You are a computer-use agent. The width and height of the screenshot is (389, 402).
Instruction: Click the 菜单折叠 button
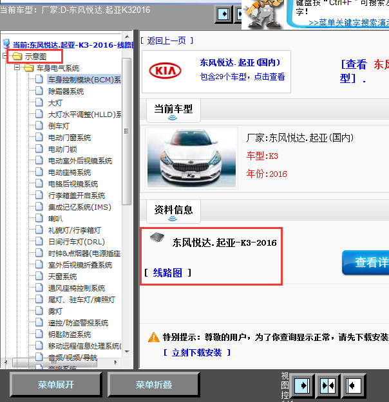click(153, 385)
